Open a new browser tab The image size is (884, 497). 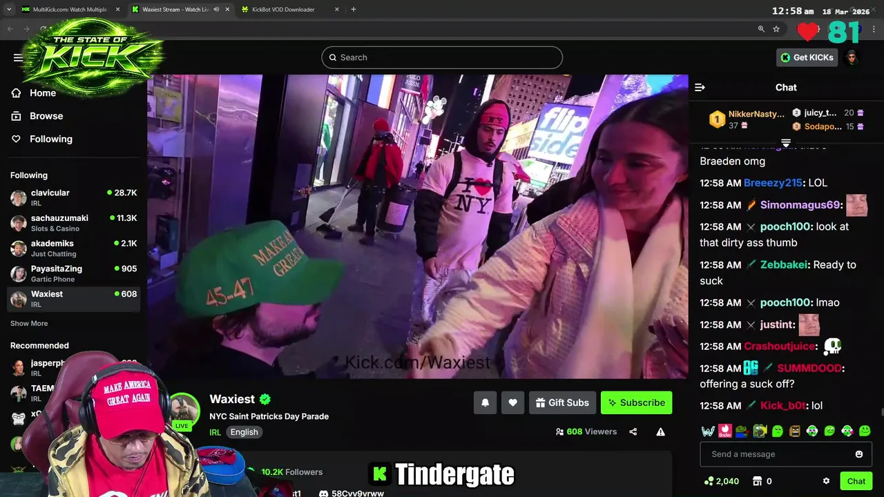354,10
